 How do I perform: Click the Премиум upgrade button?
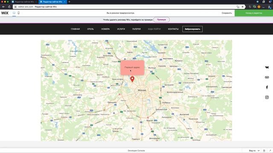tap(162, 20)
